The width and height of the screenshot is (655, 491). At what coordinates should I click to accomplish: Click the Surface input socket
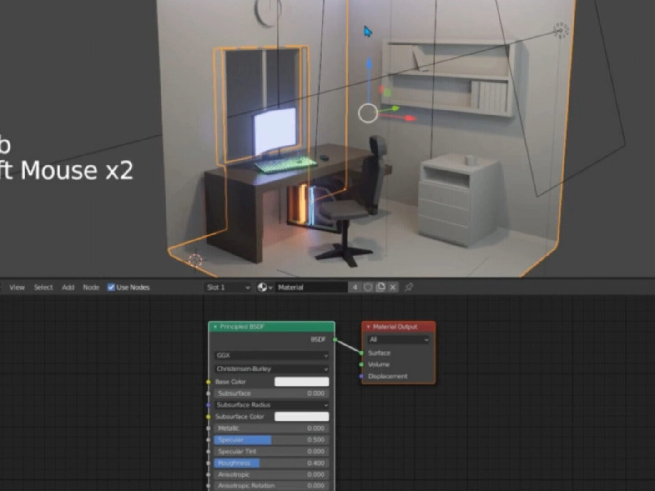pyautogui.click(x=362, y=353)
